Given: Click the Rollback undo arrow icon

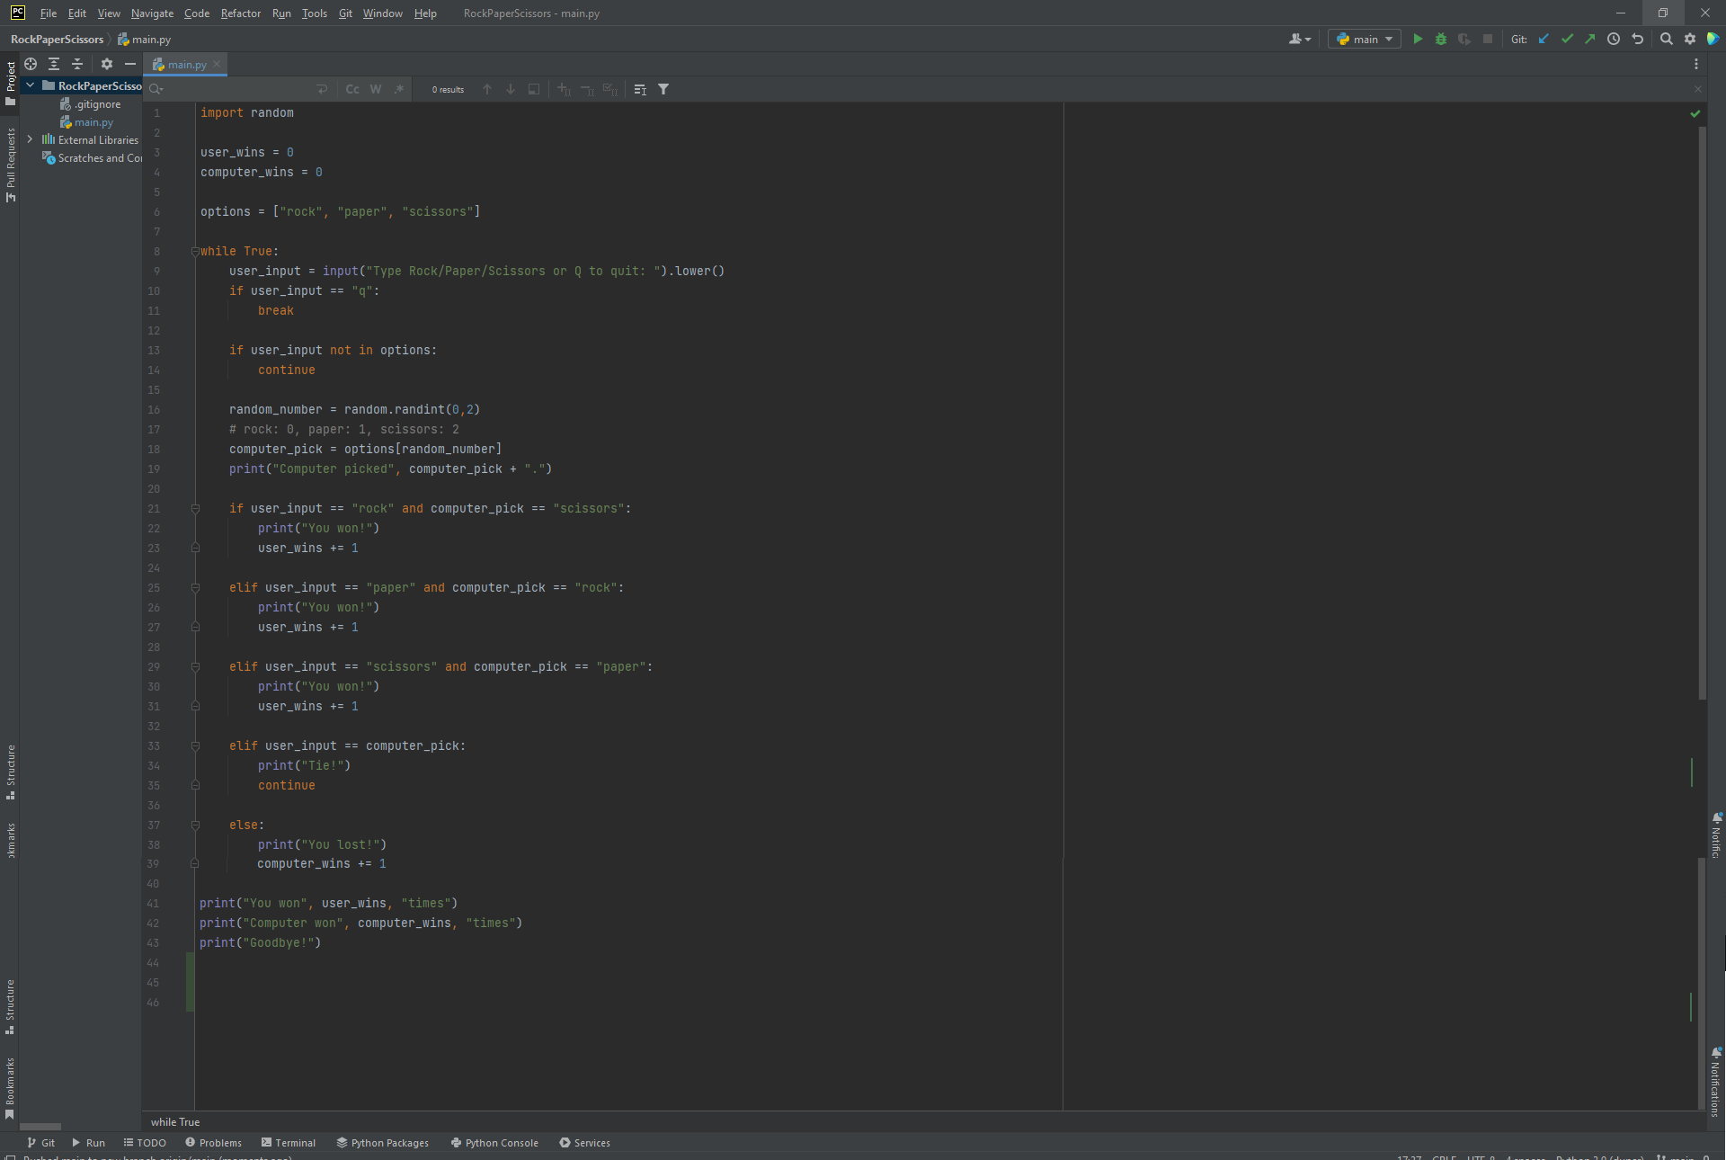Looking at the screenshot, I should (1638, 39).
